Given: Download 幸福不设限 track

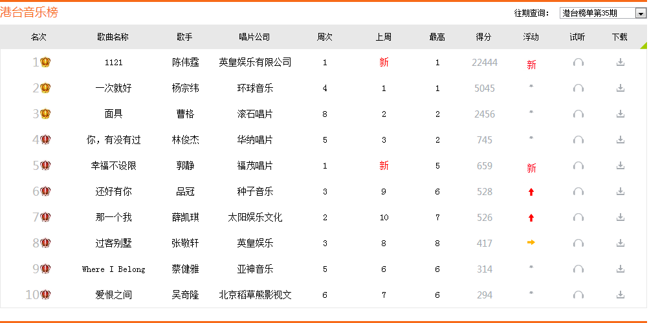Looking at the screenshot, I should (620, 165).
